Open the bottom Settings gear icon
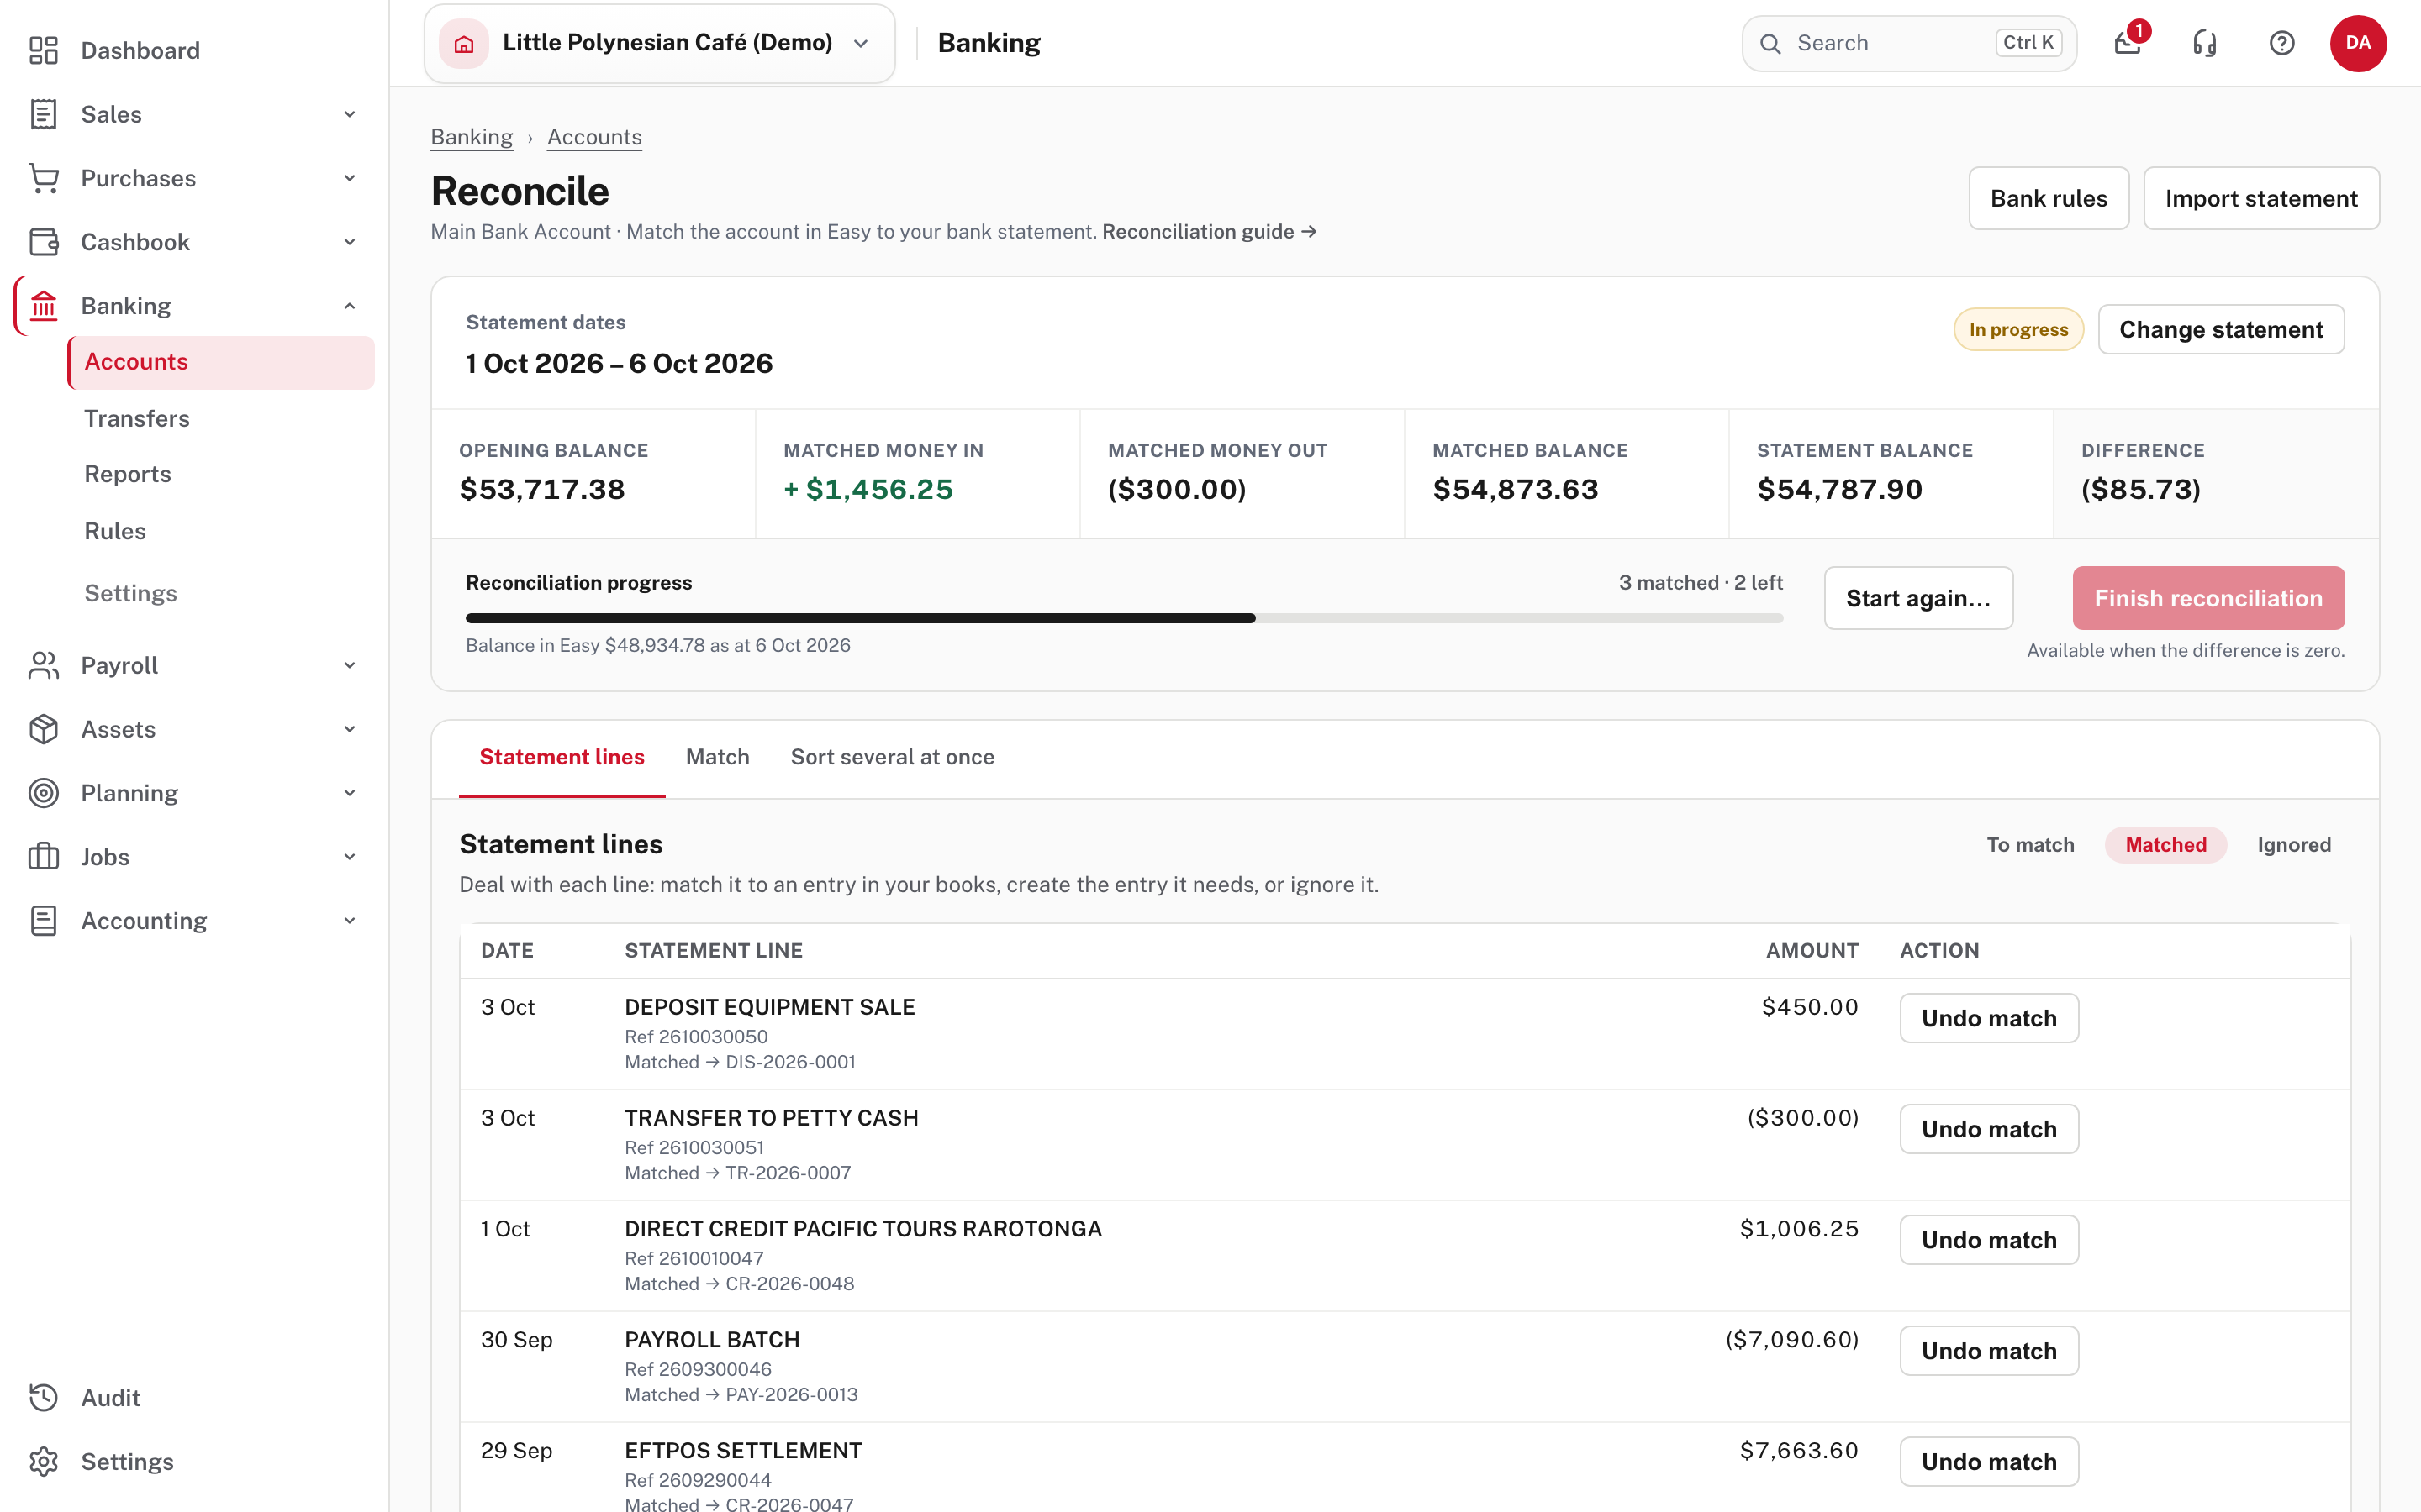This screenshot has height=1512, width=2421. click(x=43, y=1462)
